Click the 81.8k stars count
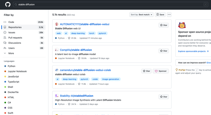211x115 pixels. pos(72,38)
